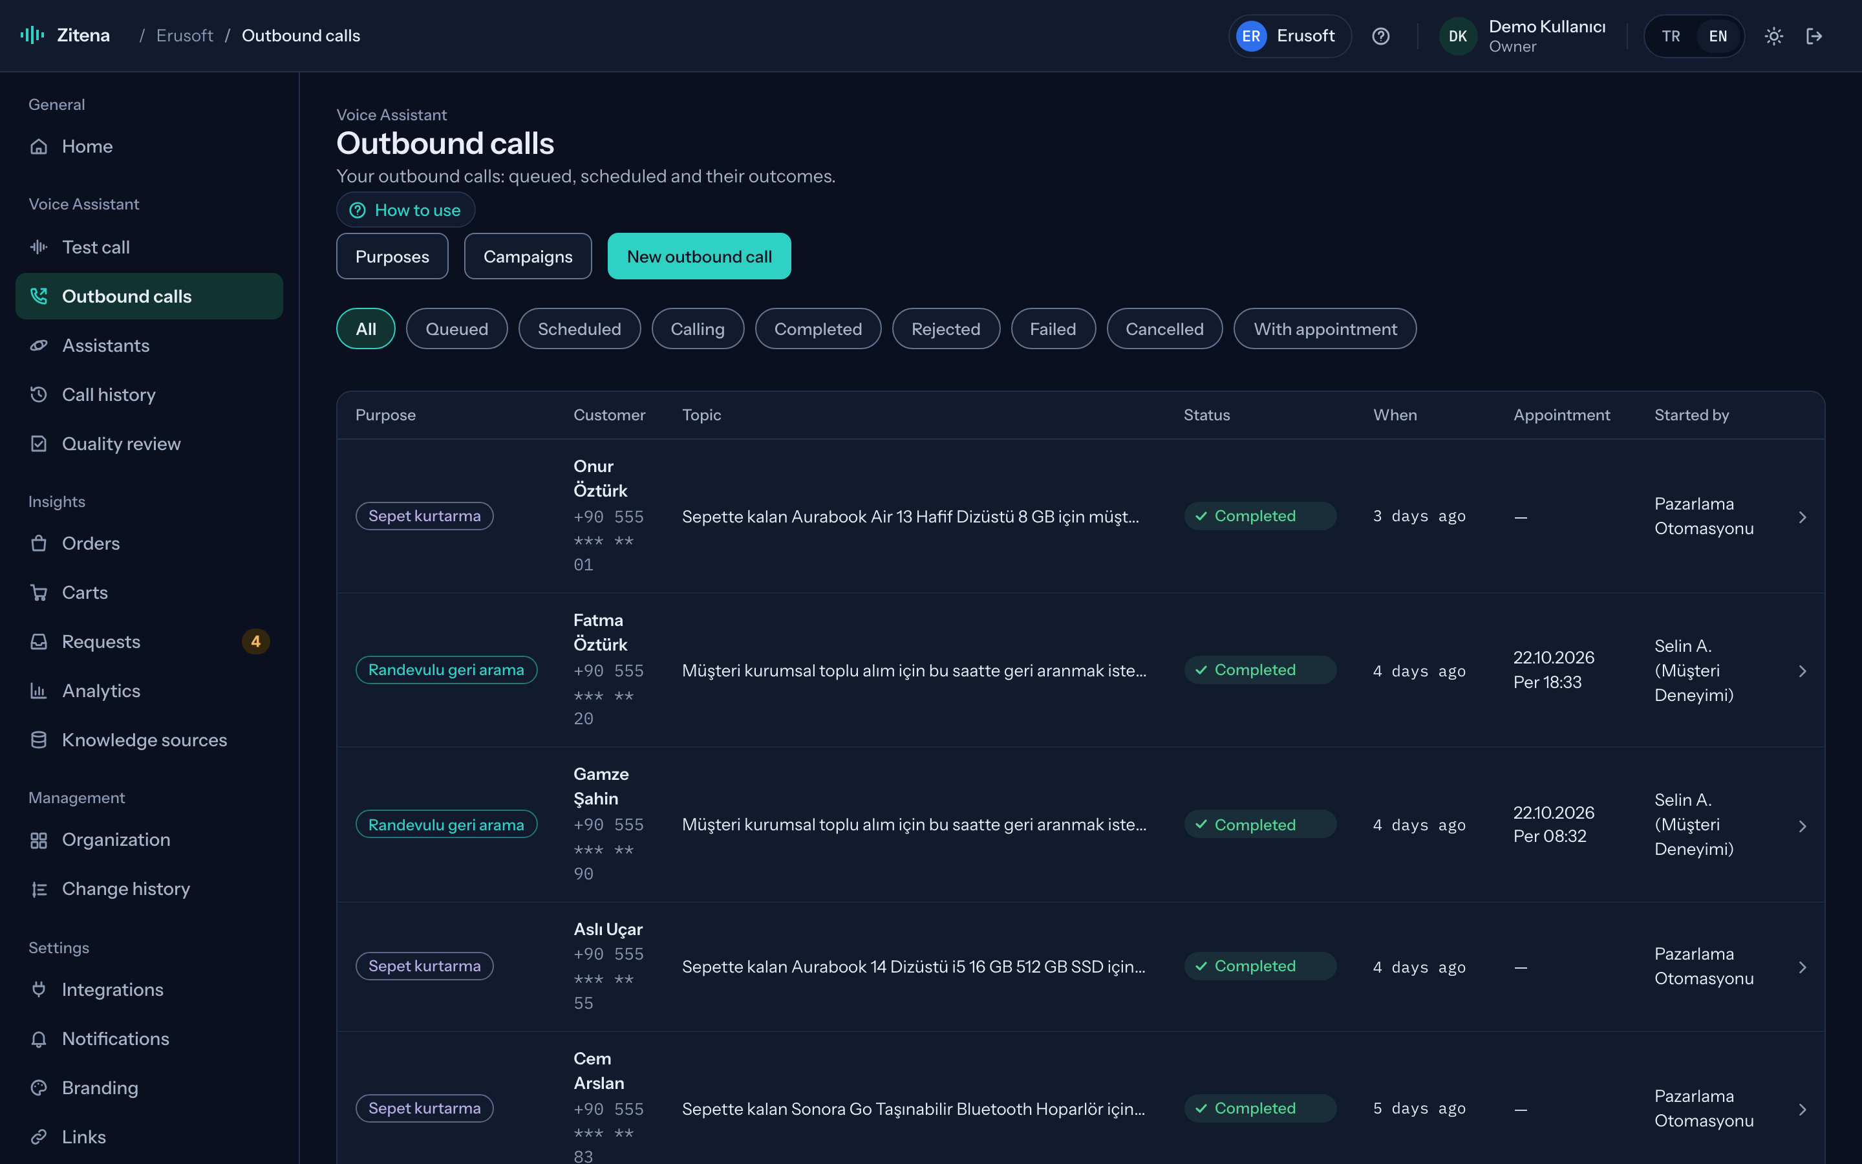Expand Cem Arslan row chevron

click(x=1803, y=1109)
